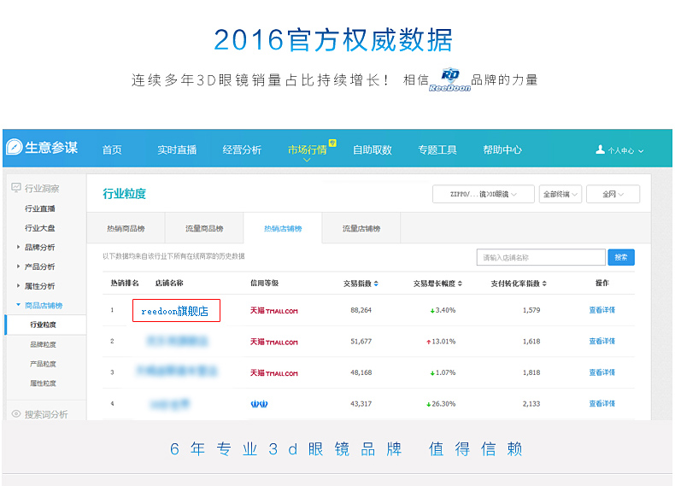Screen dimensions: 675x486
Task: Click the ReeDoon brand logo
Action: coord(449,79)
